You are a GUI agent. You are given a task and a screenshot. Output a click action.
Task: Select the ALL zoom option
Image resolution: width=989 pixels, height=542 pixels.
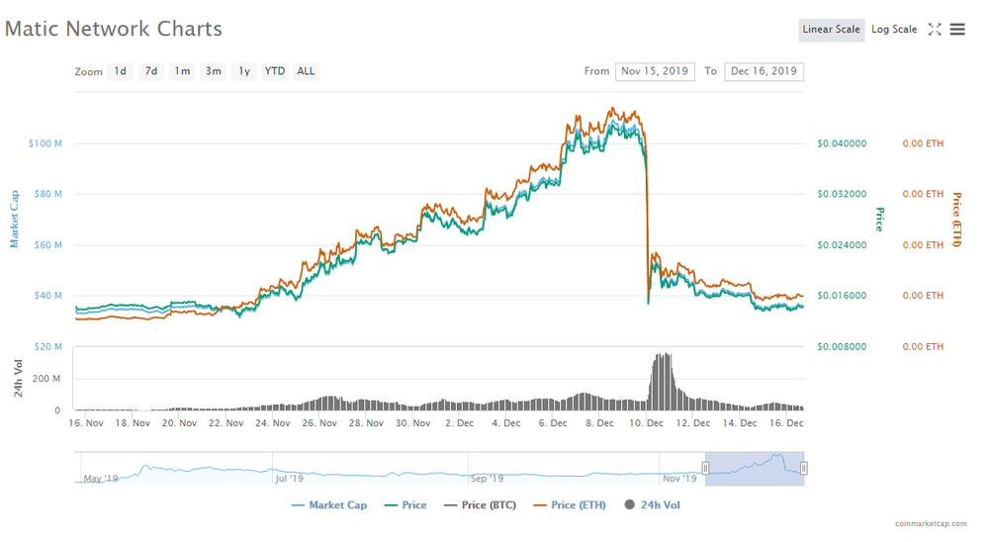306,71
